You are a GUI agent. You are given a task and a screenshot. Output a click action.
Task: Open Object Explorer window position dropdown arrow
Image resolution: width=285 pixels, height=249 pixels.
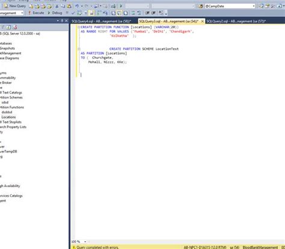(x=58, y=20)
